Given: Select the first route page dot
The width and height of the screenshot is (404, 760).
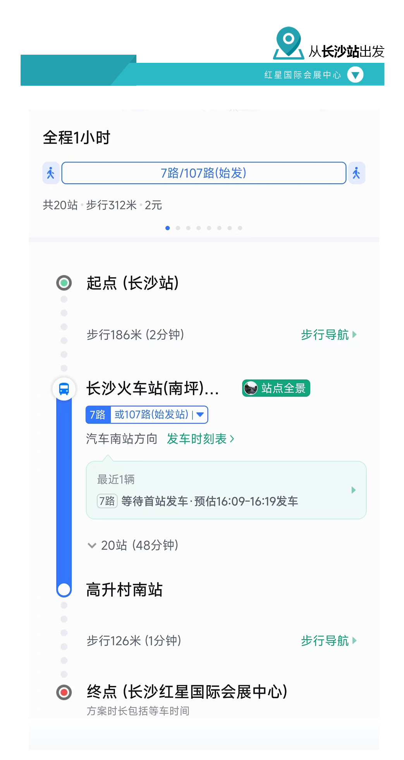Looking at the screenshot, I should coord(167,228).
